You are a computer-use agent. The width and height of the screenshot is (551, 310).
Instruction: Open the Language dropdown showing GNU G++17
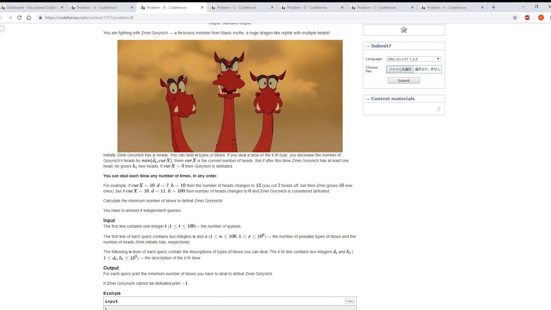pyautogui.click(x=414, y=59)
